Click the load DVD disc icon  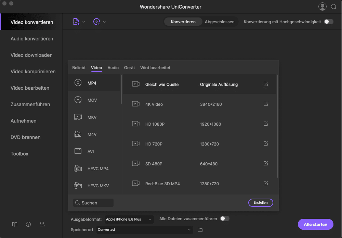[97, 22]
